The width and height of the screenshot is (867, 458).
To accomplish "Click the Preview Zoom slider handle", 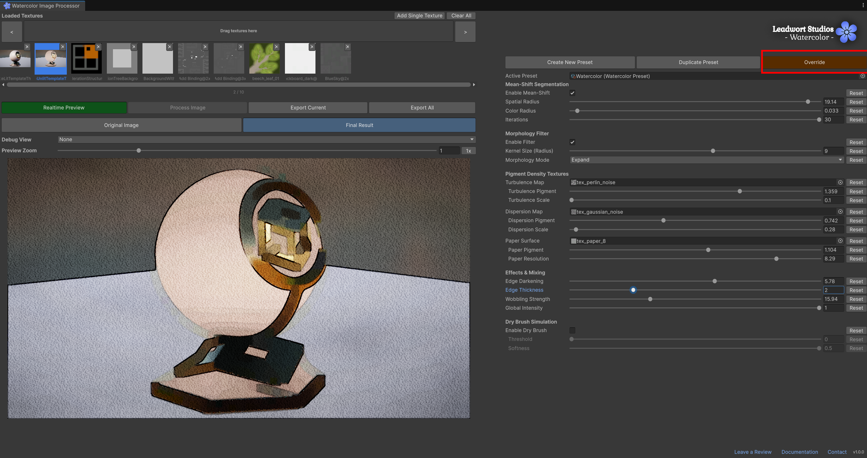I will coord(139,151).
